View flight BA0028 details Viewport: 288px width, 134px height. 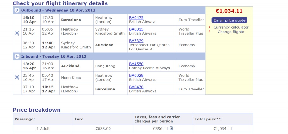click(x=136, y=75)
